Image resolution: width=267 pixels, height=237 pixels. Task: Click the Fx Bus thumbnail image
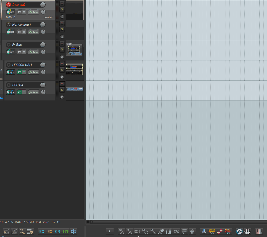tap(74, 49)
